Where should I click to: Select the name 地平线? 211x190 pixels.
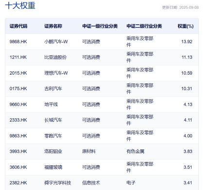(51, 105)
